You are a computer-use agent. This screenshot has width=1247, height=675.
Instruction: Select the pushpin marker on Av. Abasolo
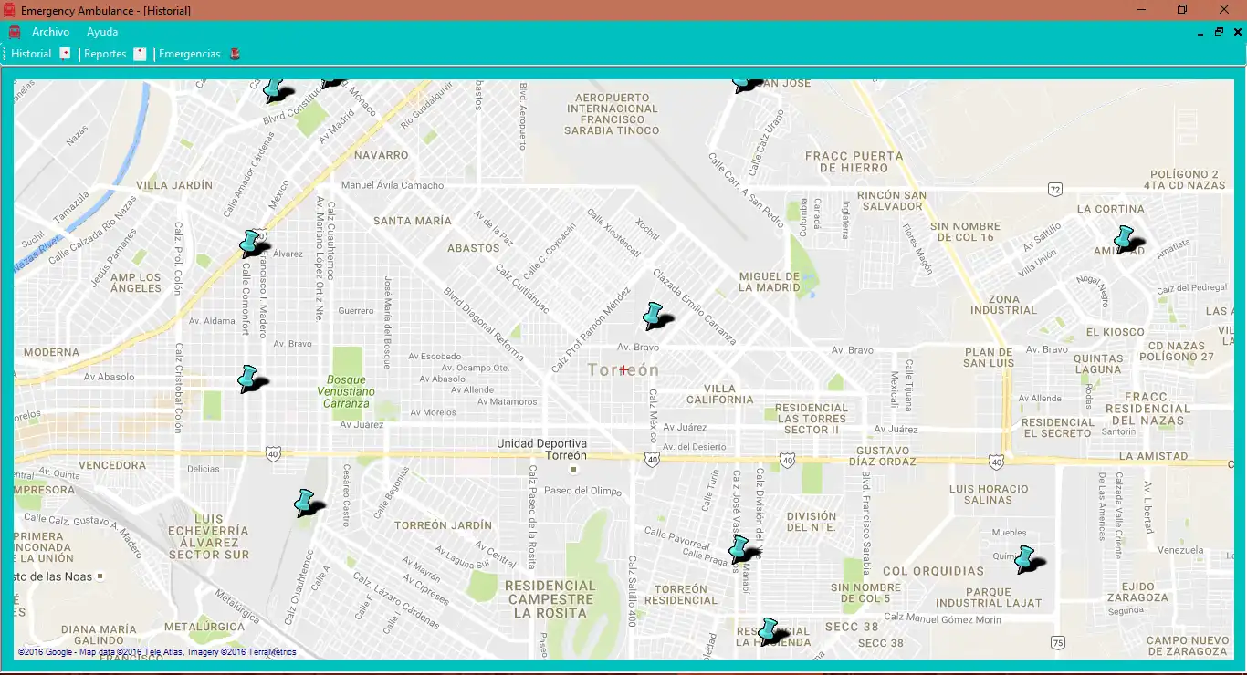pos(251,379)
